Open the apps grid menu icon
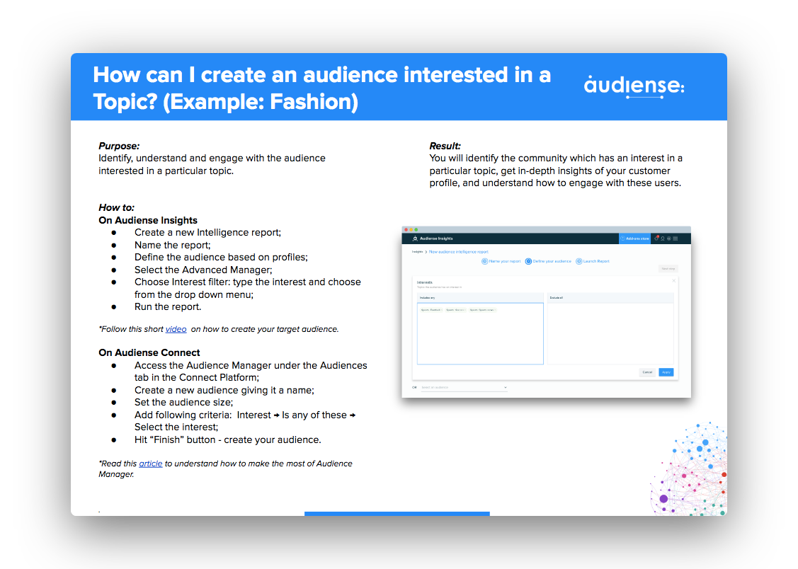 (676, 238)
